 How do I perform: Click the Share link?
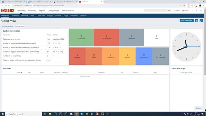click(185, 11)
